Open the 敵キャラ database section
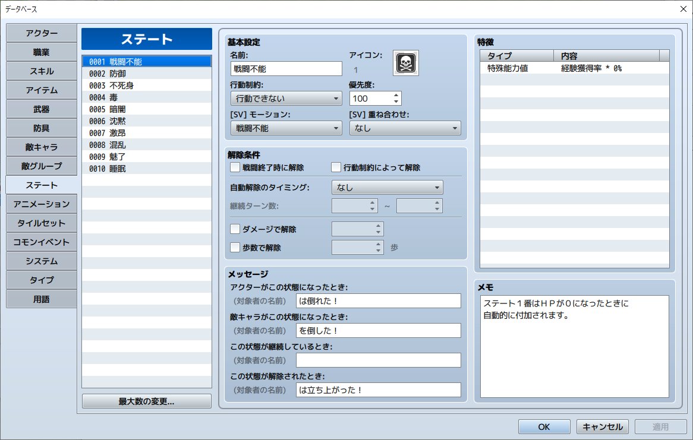 [x=41, y=147]
